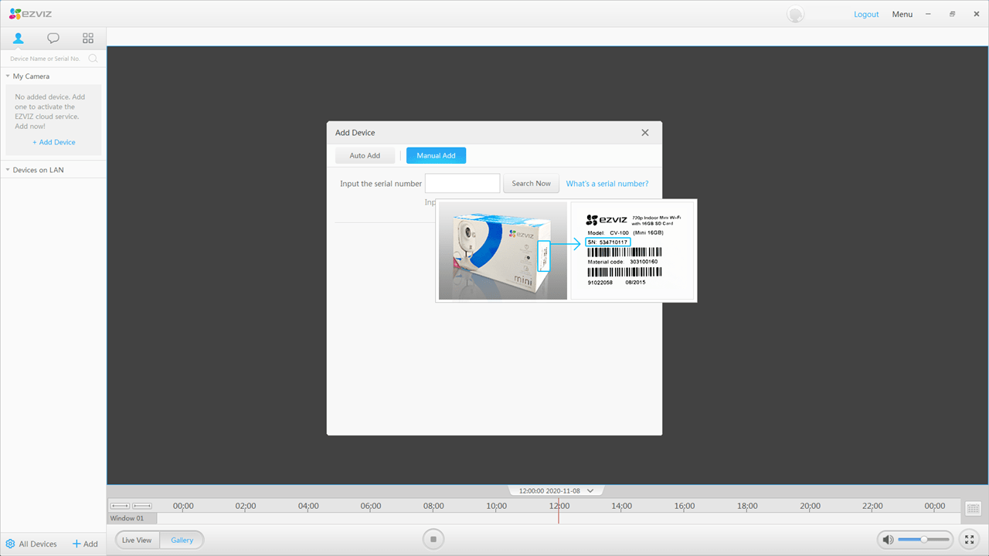Switch to Gallery mode

(182, 540)
